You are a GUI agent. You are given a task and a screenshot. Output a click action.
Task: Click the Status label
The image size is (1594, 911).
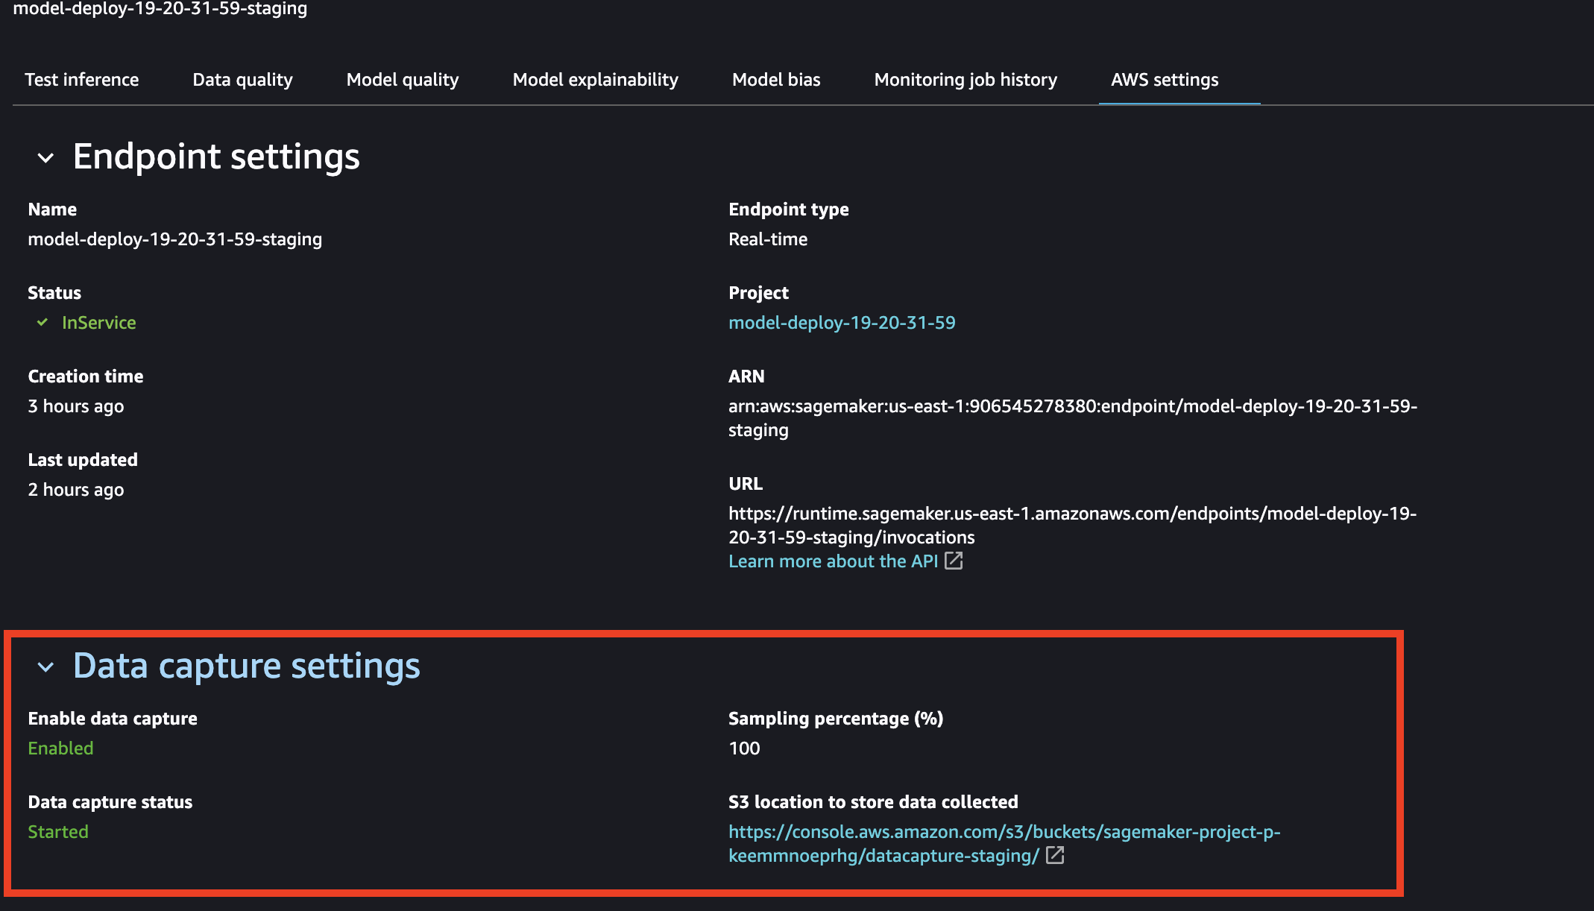(x=54, y=293)
